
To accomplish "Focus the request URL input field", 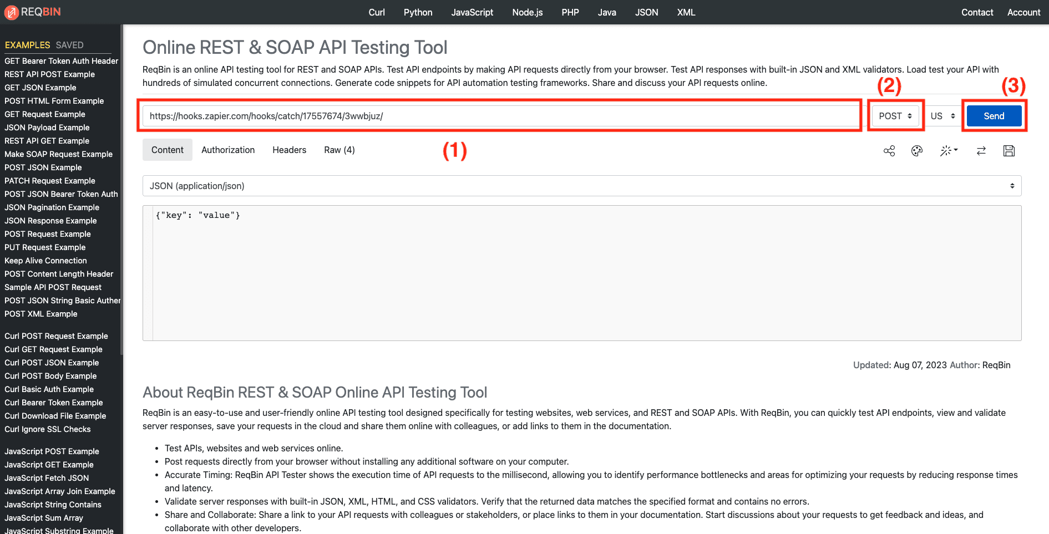I will (501, 116).
